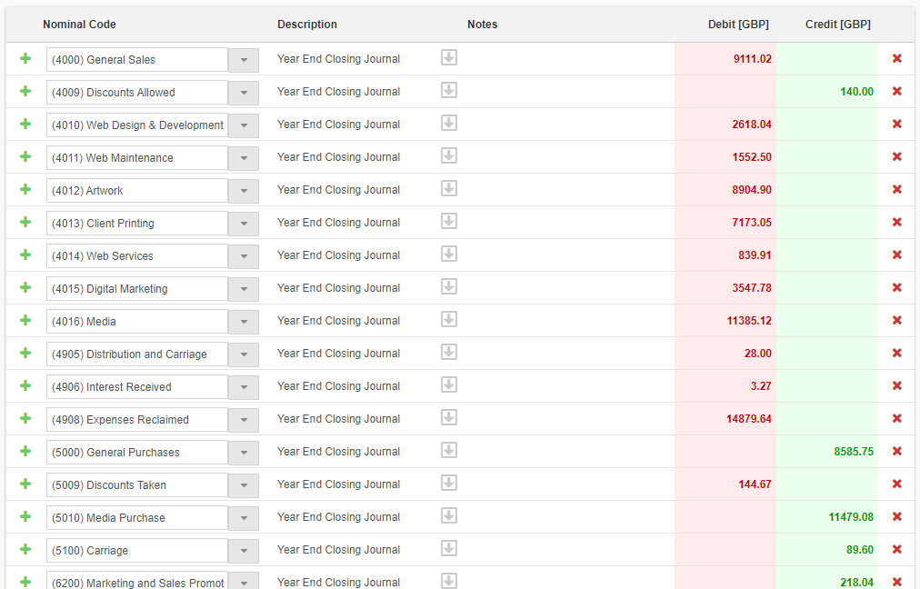Click the plus icon beside Discounts Taken
This screenshot has width=920, height=589.
click(x=25, y=484)
